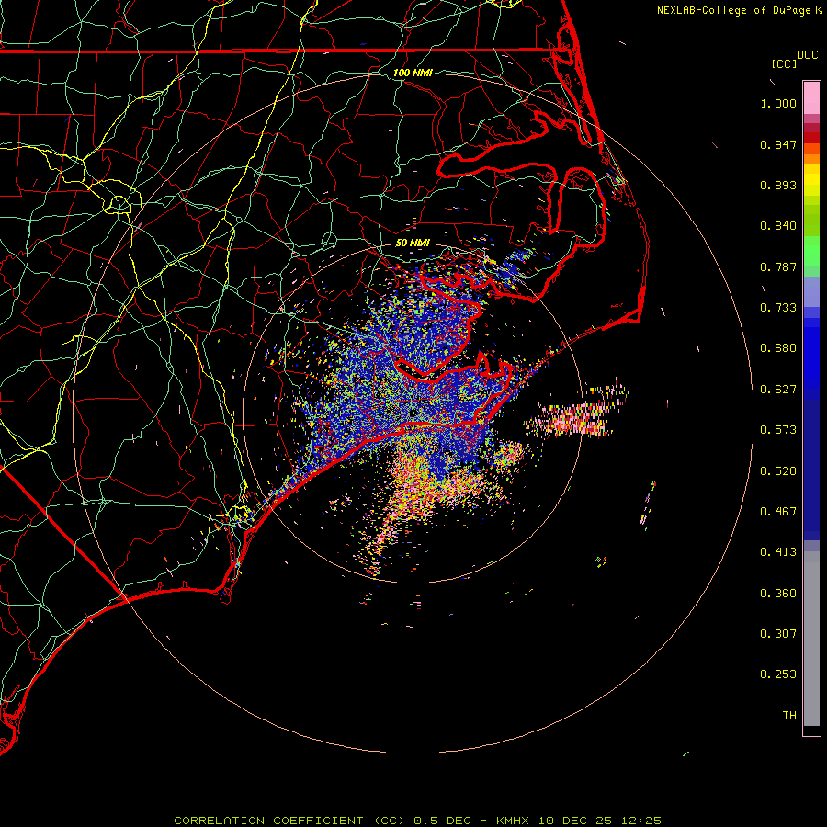This screenshot has height=827, width=827.
Task: Select the 0.733 scale value
Action: [x=778, y=308]
